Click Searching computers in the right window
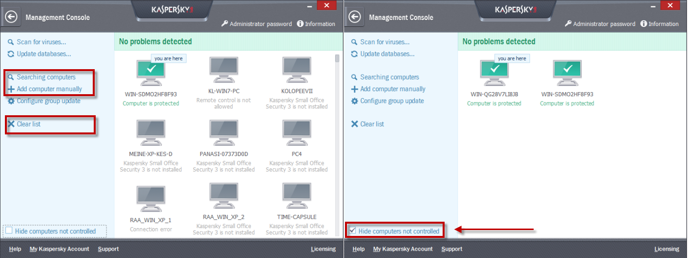 385,77
